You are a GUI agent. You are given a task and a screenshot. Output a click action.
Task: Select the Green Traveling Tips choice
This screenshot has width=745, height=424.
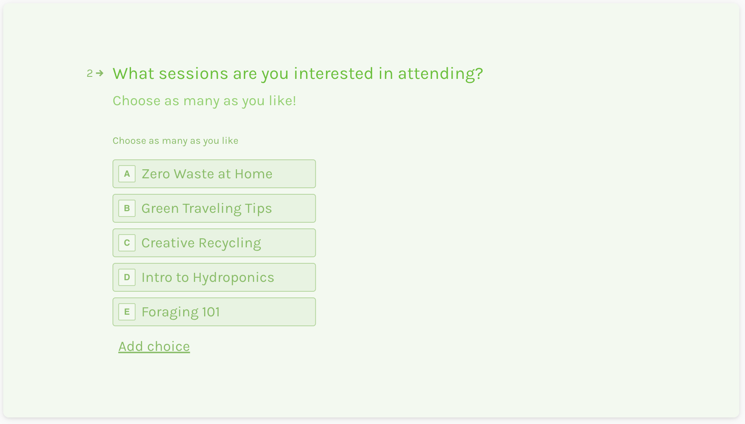(x=214, y=208)
